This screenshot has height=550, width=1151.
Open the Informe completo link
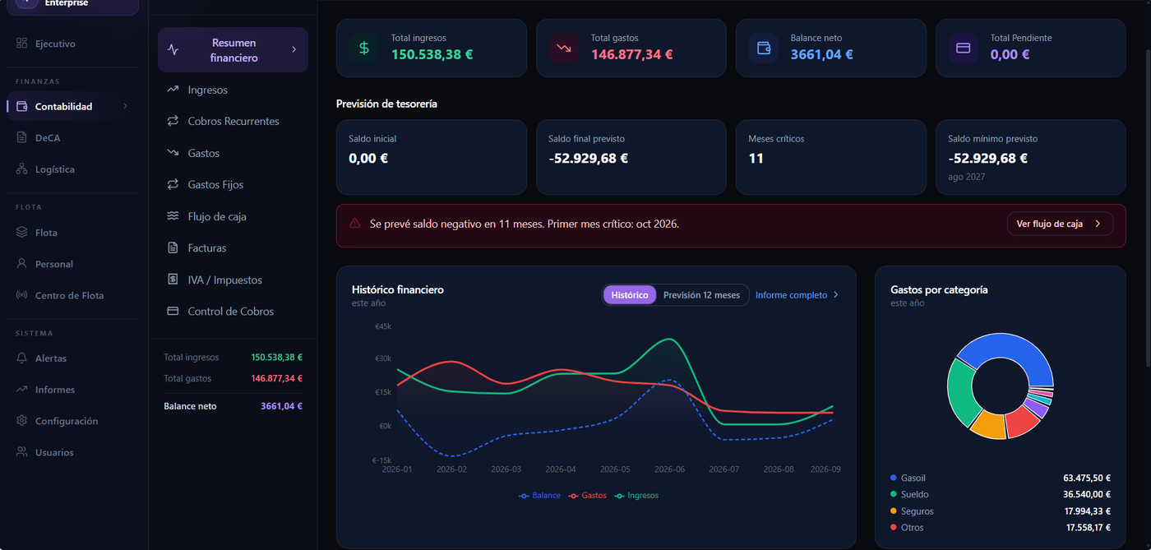(797, 295)
